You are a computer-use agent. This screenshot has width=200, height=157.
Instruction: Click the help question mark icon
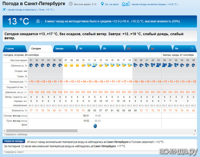point(192,48)
